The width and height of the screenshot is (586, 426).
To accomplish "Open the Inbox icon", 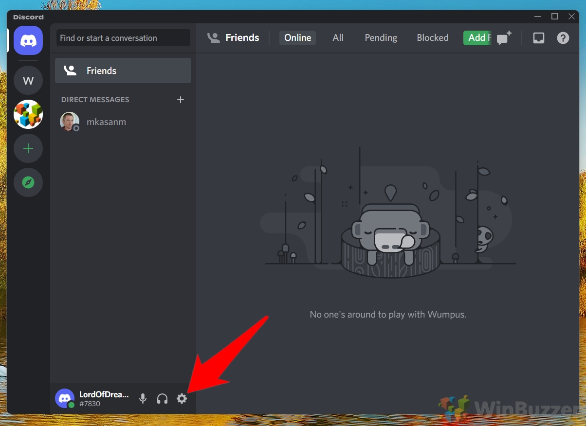I will coord(539,38).
